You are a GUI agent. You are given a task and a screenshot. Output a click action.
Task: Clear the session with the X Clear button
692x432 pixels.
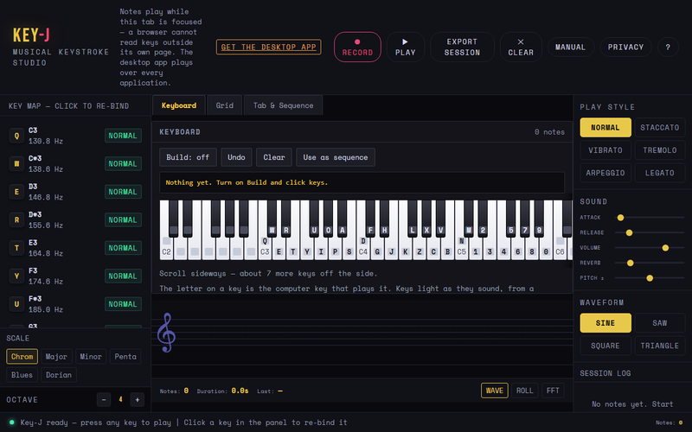coord(521,48)
